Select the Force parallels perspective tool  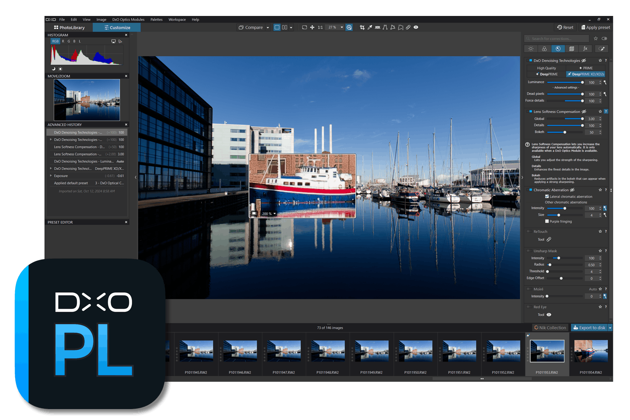click(385, 27)
